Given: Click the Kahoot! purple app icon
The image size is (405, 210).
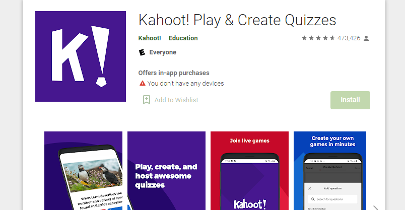Looking at the screenshot, I should tap(81, 56).
